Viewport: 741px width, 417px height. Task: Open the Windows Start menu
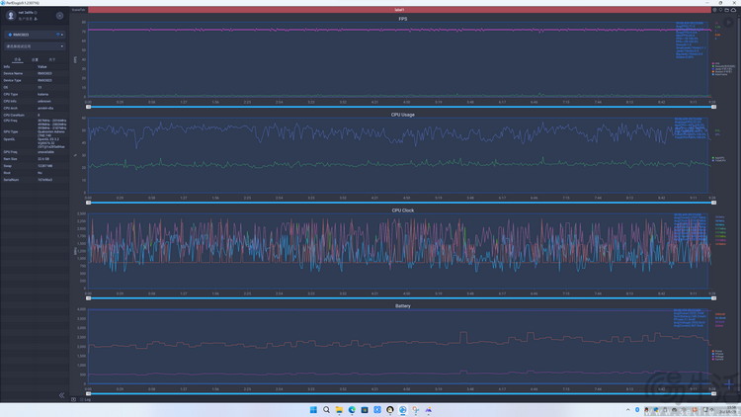(313, 410)
